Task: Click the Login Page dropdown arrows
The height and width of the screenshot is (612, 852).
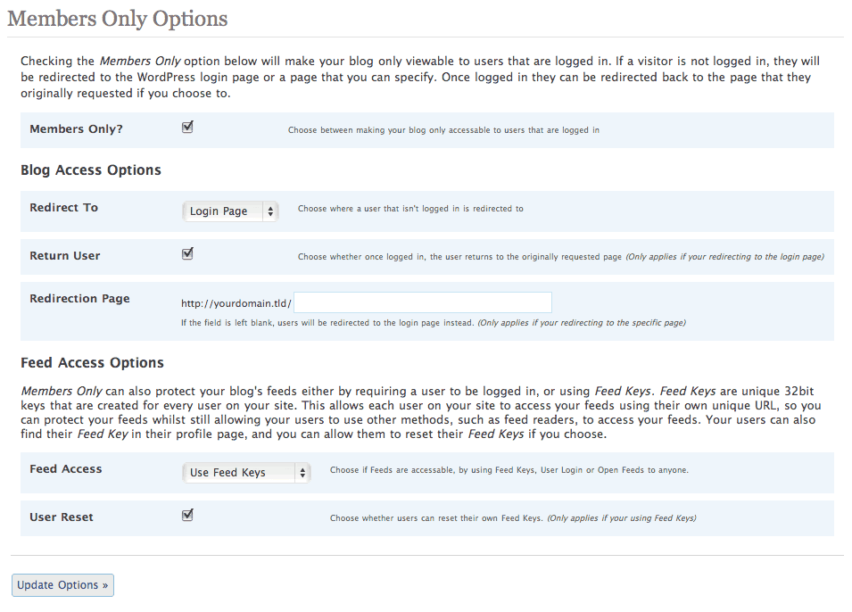Action: tap(270, 211)
